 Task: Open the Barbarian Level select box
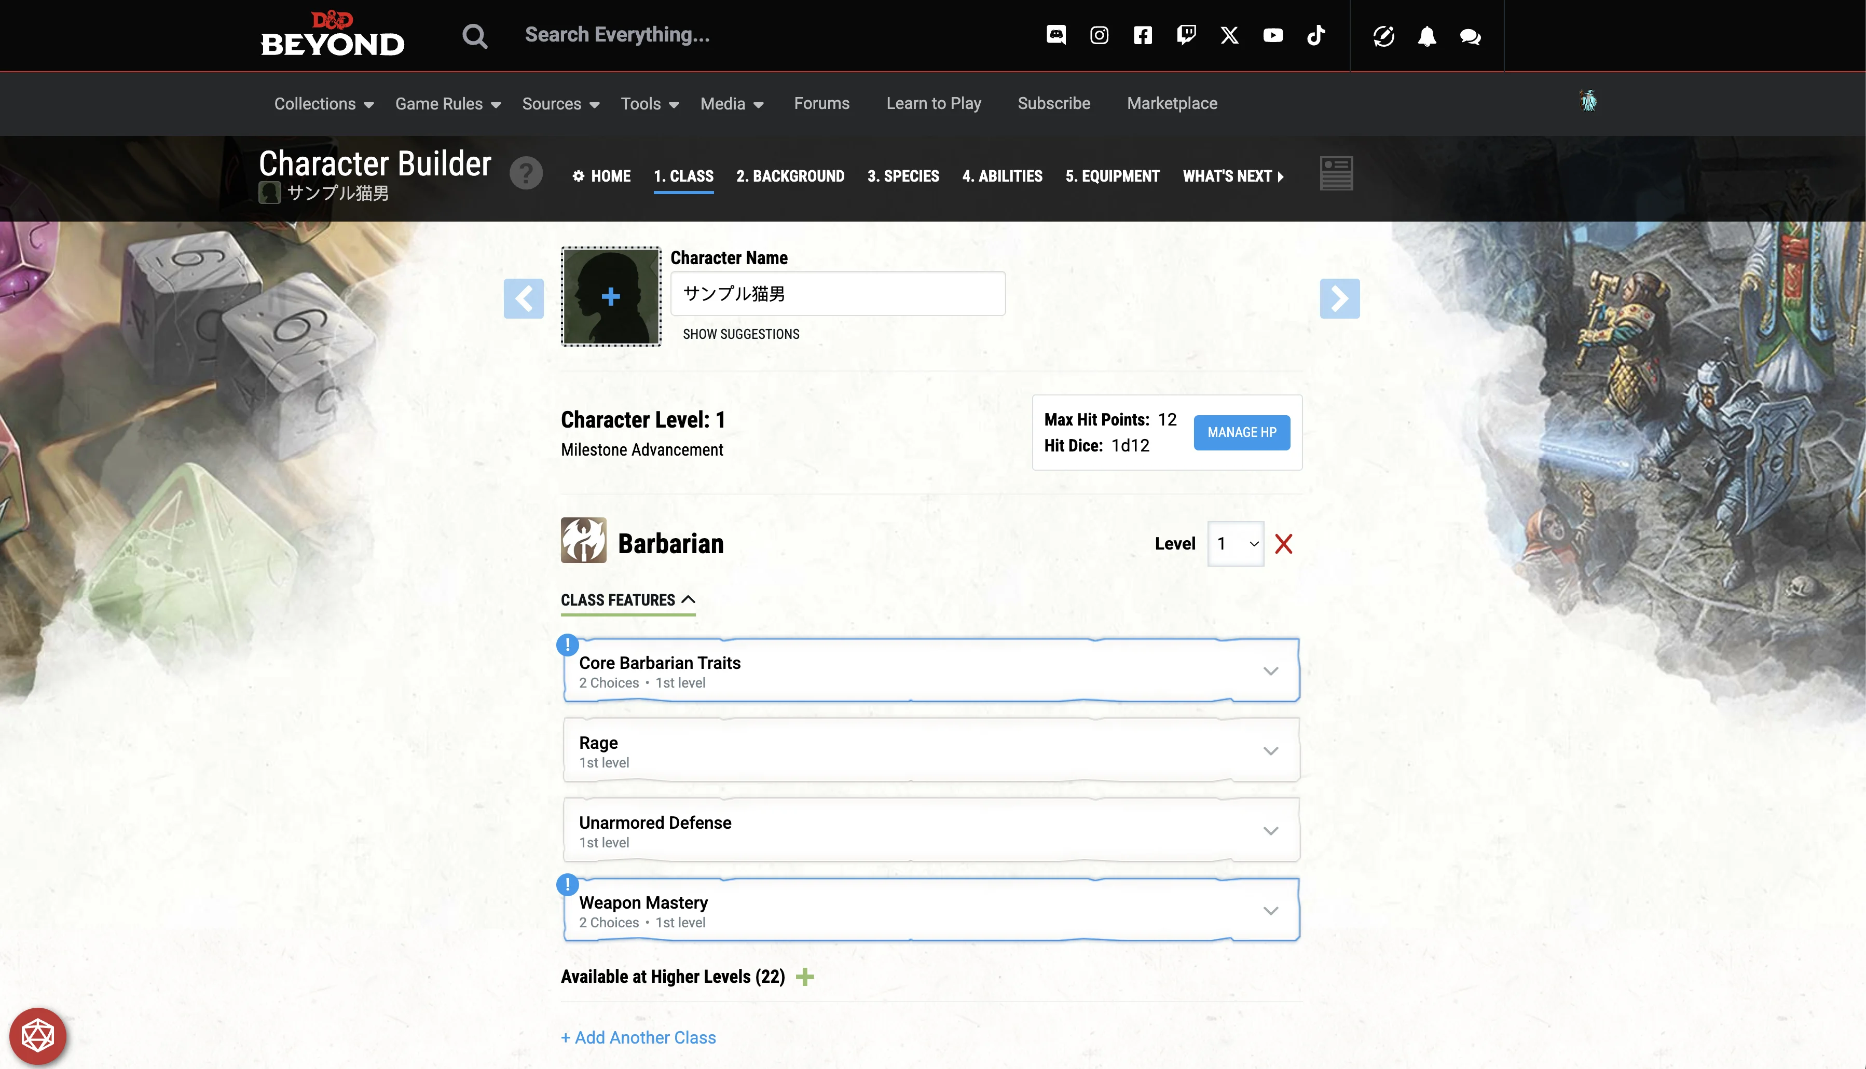1236,544
